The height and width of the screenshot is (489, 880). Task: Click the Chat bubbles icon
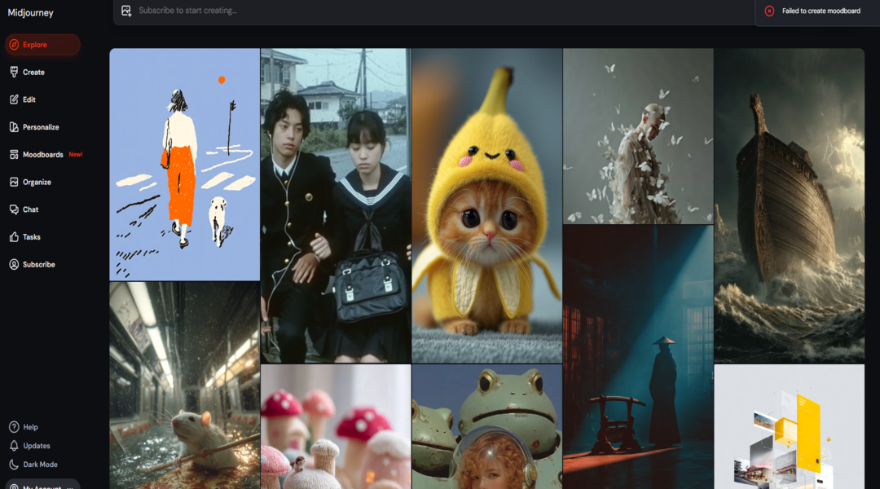click(x=14, y=209)
